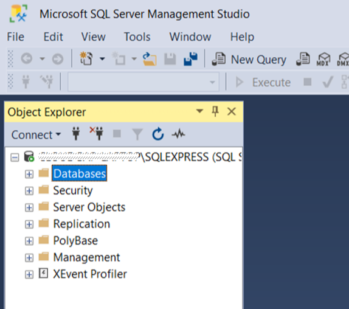Click the Database Engine Query icon
The width and height of the screenshot is (349, 309).
click(303, 59)
